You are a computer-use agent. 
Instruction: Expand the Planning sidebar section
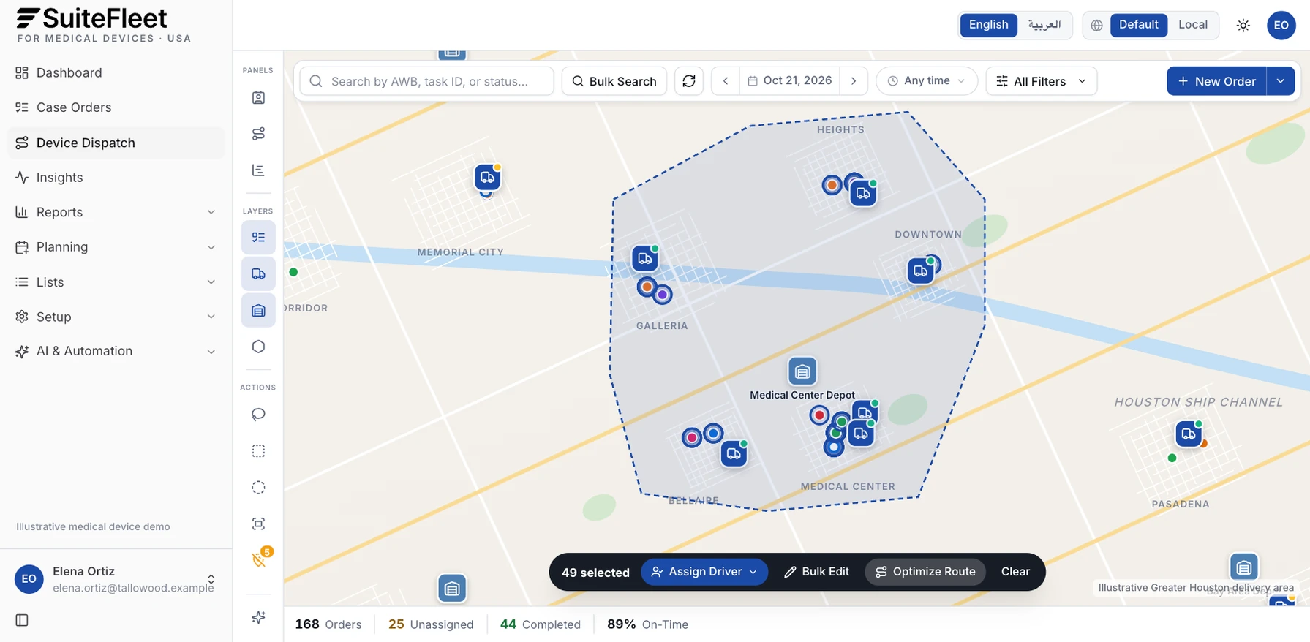116,247
